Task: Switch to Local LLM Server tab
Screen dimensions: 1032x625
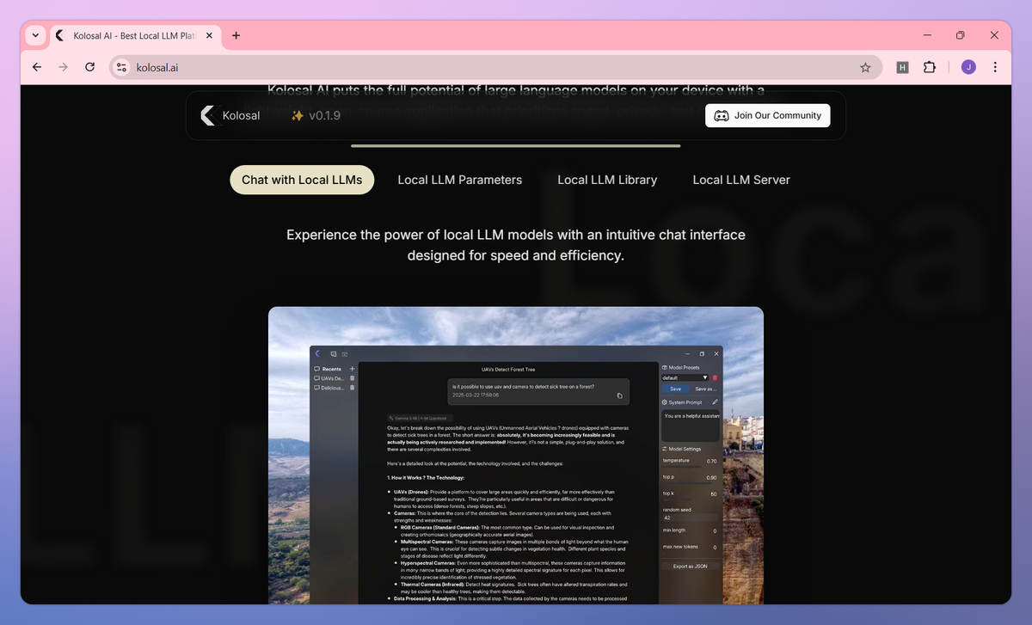Action: (x=741, y=180)
